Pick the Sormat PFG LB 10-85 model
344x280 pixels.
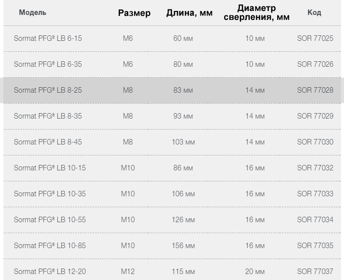50,246
